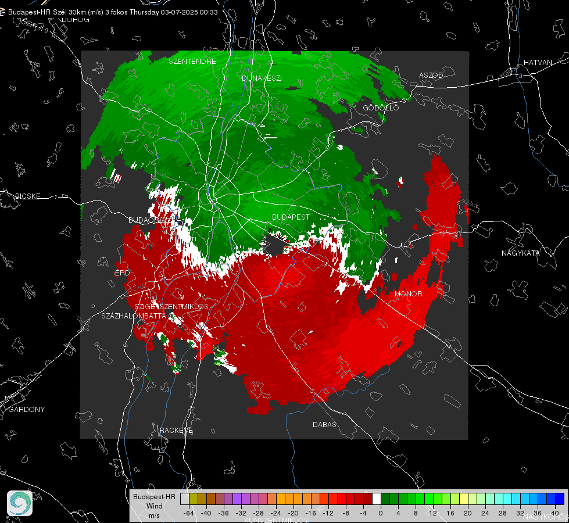The width and height of the screenshot is (569, 523).
Task: Click the radar title text at top
Action: click(113, 12)
